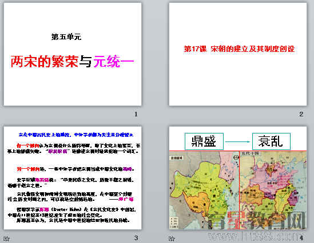The image size is (314, 243).
Task: Click the 唐朝疆域 map on slide 4
Action: tap(204, 191)
